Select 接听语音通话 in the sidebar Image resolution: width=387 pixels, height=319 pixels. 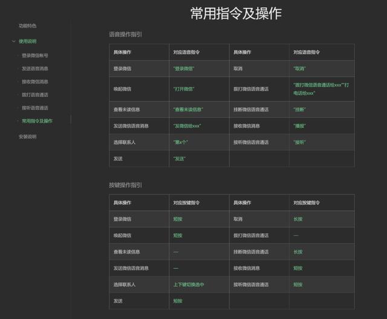tap(35, 108)
